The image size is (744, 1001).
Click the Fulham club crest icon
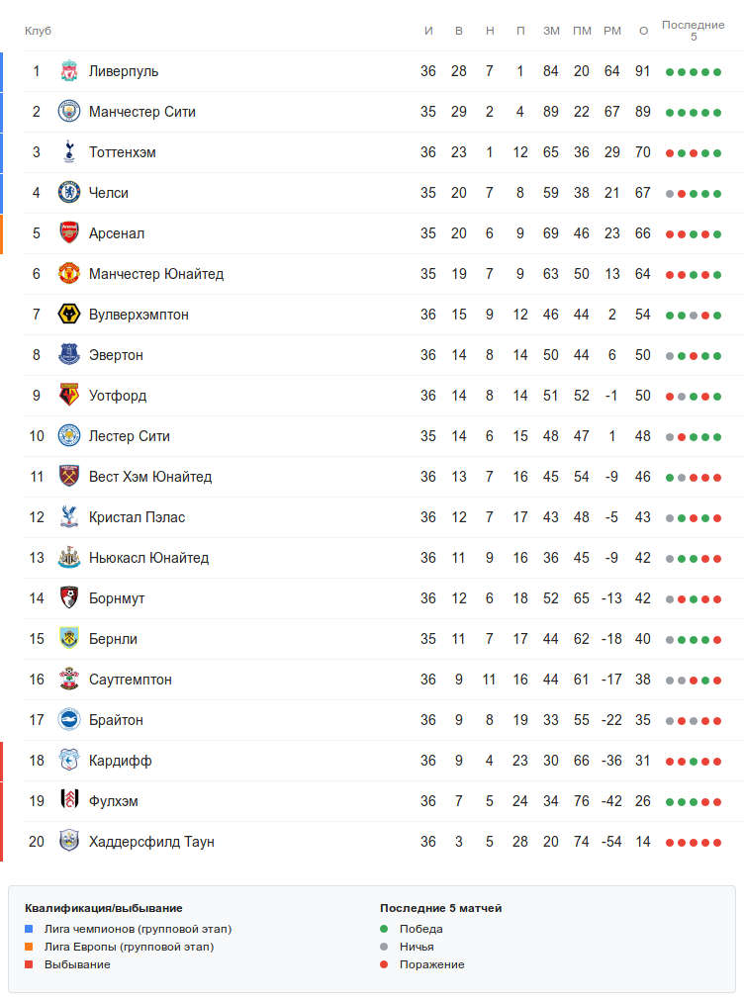point(68,801)
